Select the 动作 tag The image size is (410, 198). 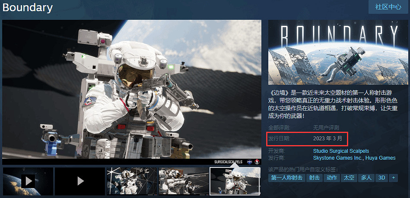(331, 178)
